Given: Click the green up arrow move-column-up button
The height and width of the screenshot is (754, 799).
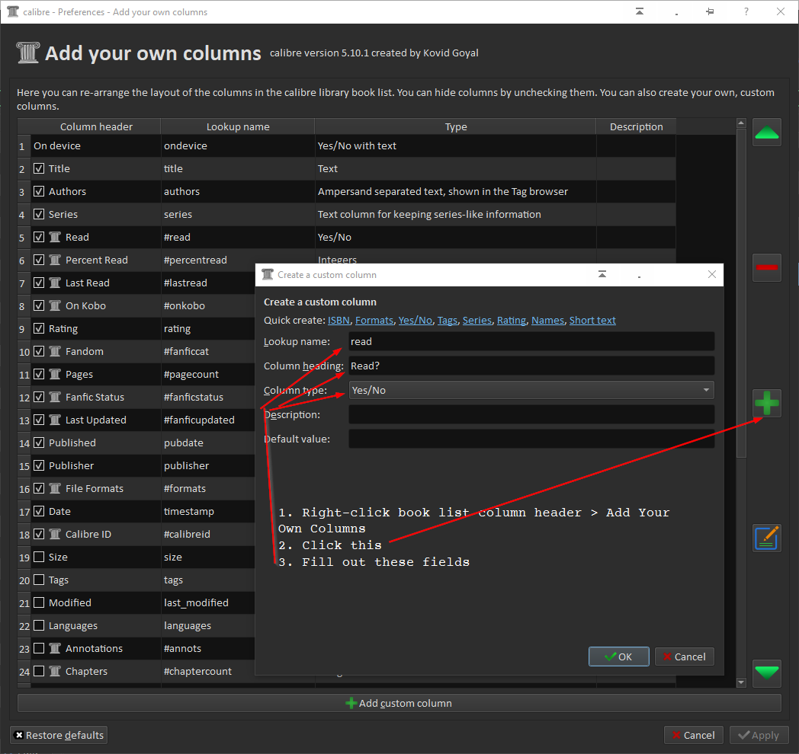Looking at the screenshot, I should [766, 133].
